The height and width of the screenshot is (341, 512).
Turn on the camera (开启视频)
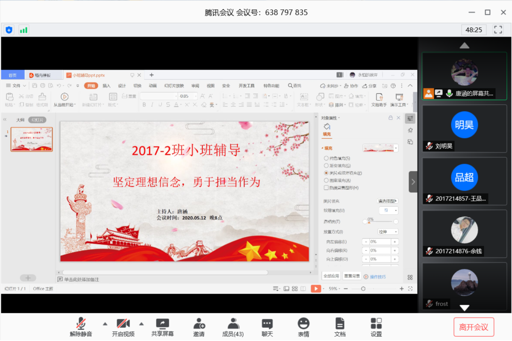click(x=123, y=324)
